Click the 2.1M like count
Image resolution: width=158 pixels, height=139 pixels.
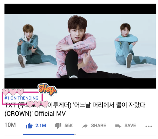coord(40,126)
